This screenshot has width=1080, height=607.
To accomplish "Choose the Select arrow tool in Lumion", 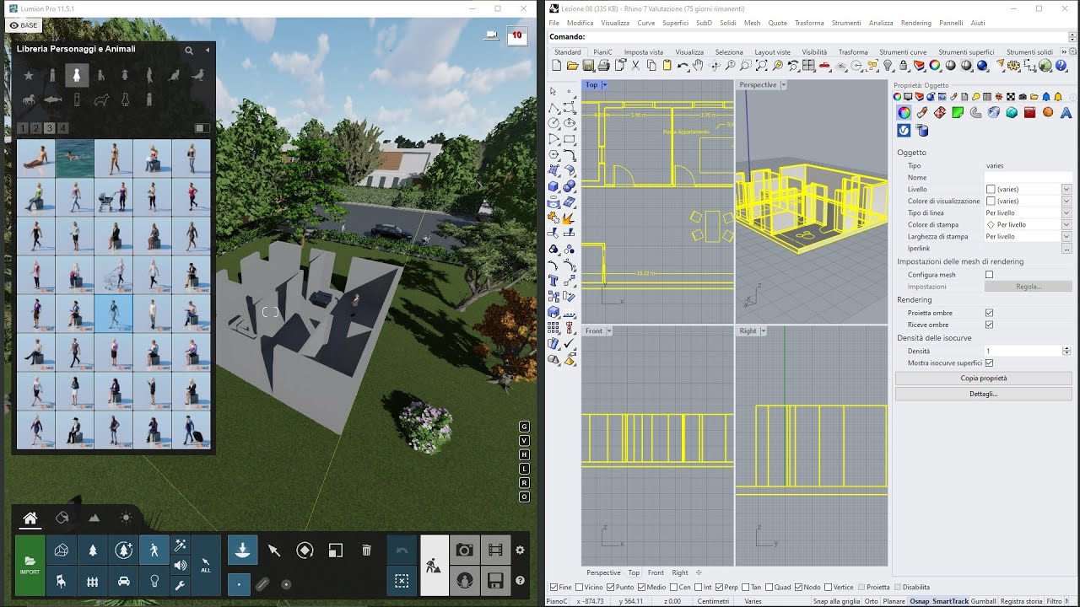I will 273,551.
